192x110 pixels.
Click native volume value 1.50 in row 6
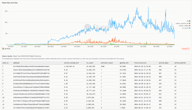tap(66, 84)
